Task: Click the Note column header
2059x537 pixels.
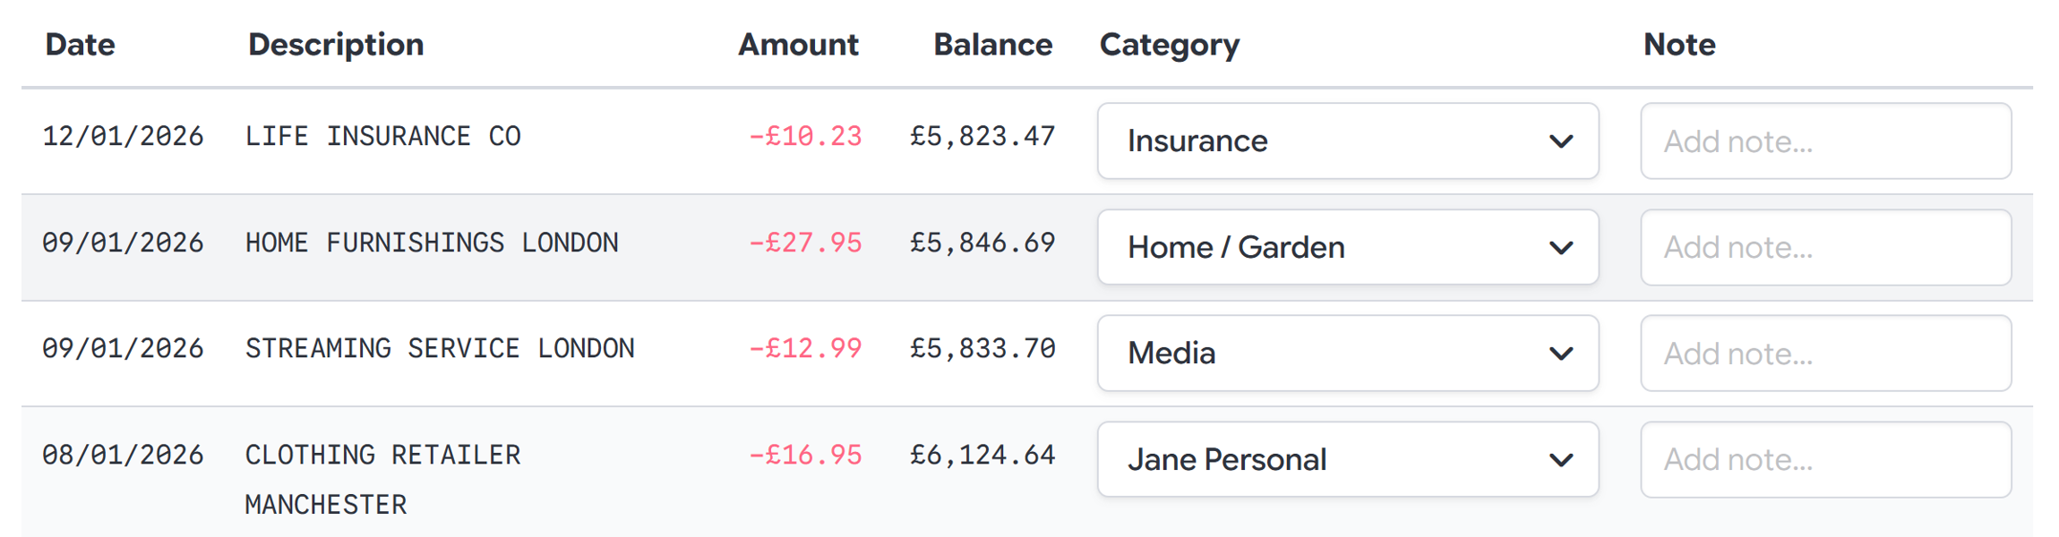Action: pos(1678,44)
